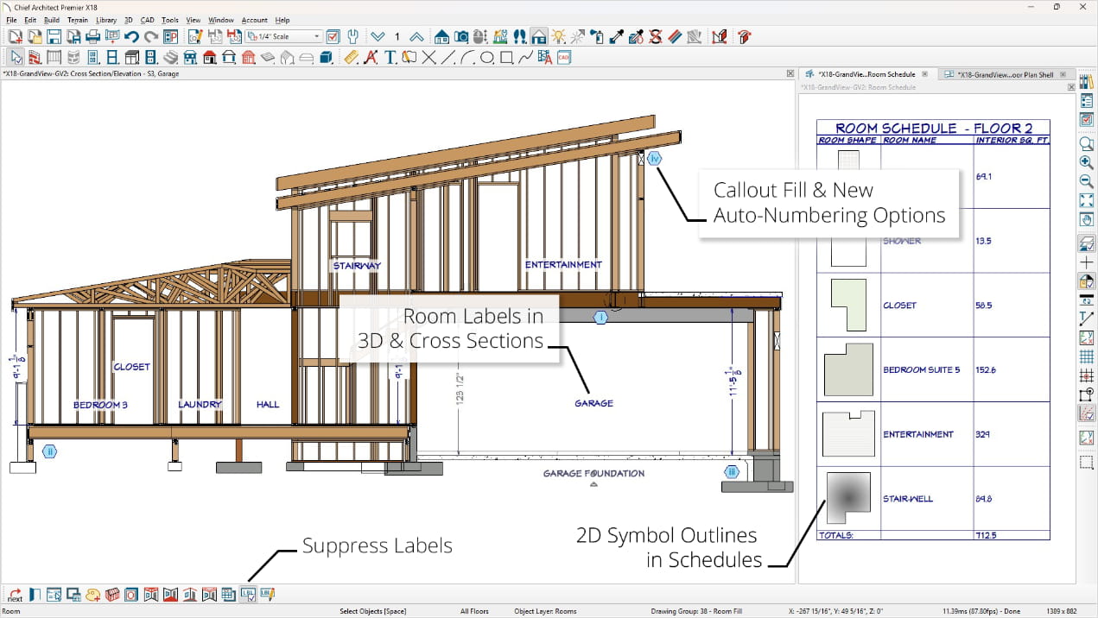Click the footprints walkthrough icon
This screenshot has width=1098, height=618.
click(519, 36)
